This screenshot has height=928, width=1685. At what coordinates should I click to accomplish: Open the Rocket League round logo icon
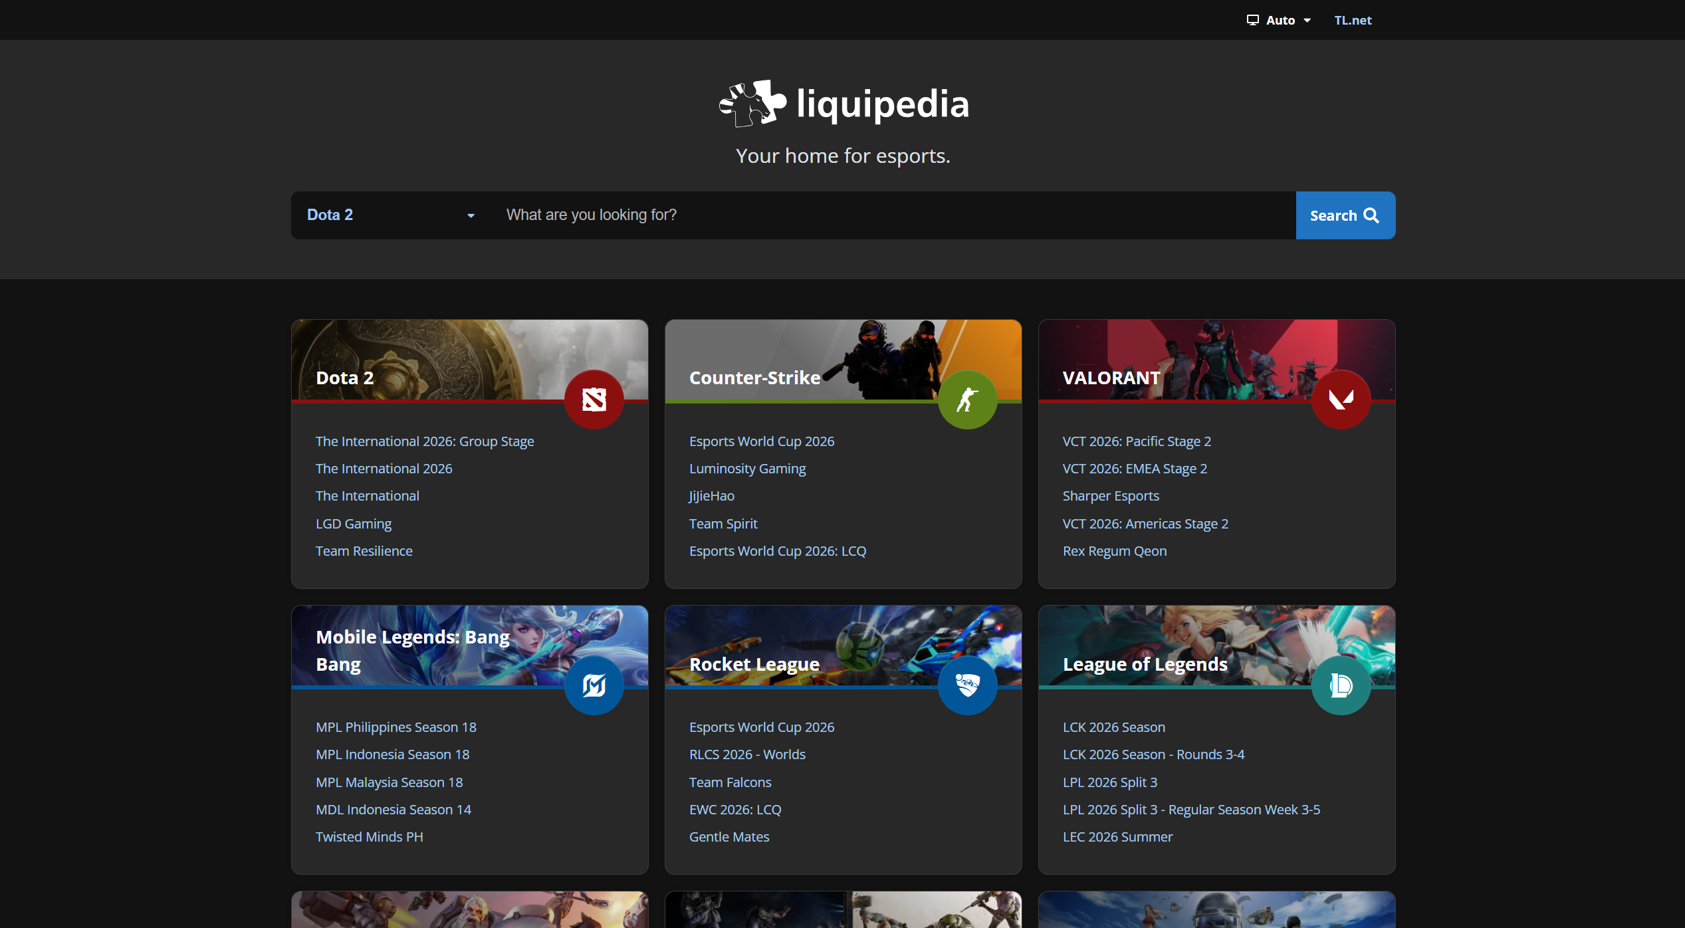pyautogui.click(x=968, y=685)
